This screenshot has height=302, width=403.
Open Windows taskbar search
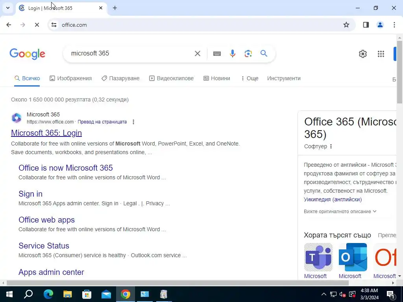pyautogui.click(x=28, y=294)
